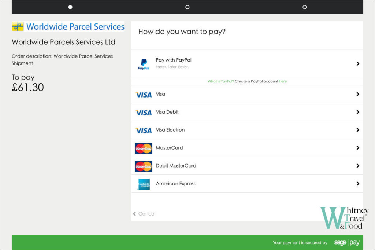The width and height of the screenshot is (375, 250).
Task: Open the 'What is PayPal?' link
Action: pyautogui.click(x=221, y=81)
